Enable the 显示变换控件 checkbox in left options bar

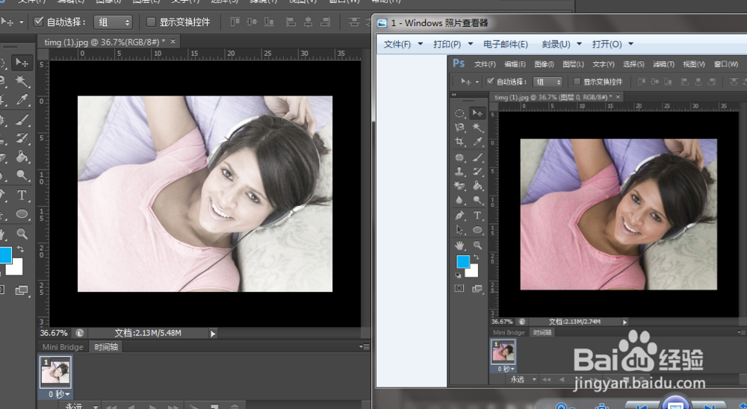point(151,22)
